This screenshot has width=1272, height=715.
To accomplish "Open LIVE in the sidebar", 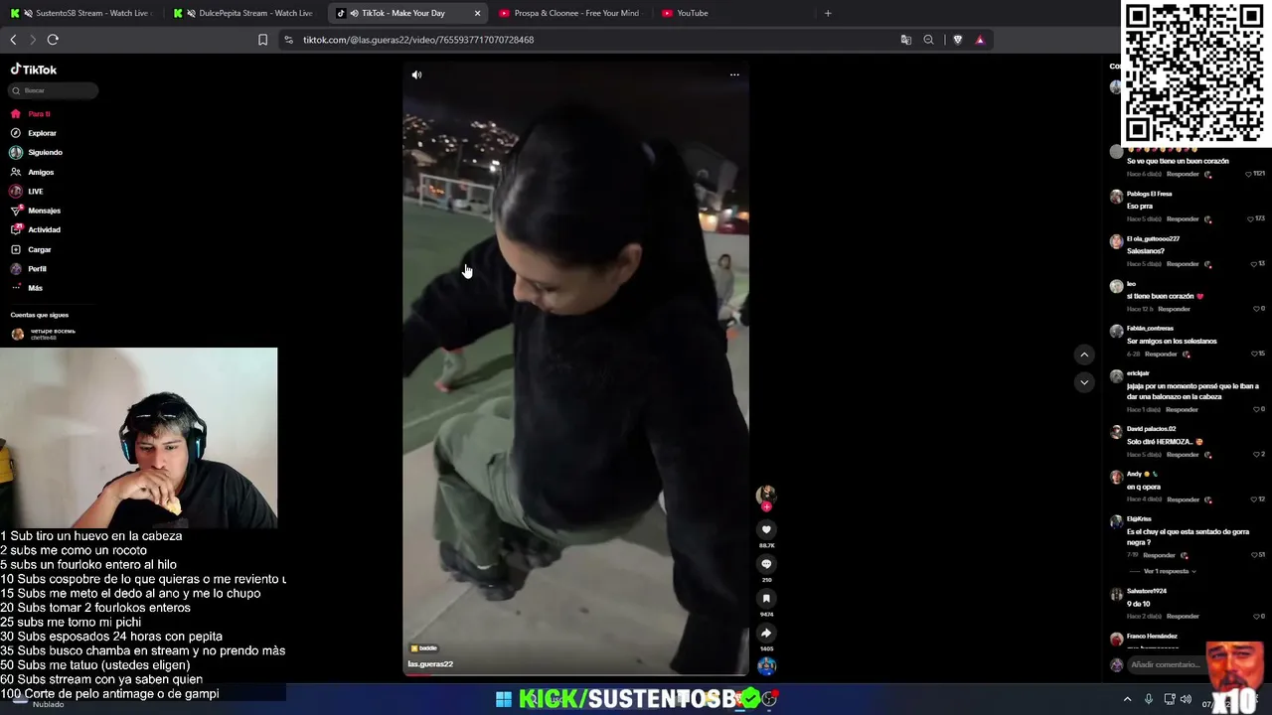I will [27, 191].
